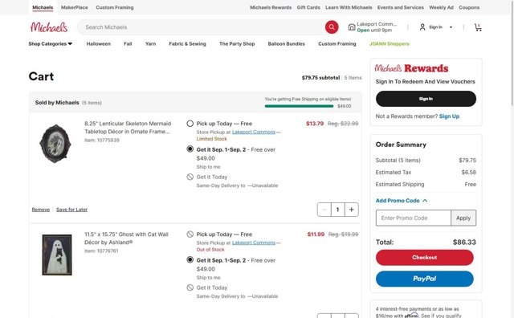Click the $79.75 subtotal text

pos(320,78)
